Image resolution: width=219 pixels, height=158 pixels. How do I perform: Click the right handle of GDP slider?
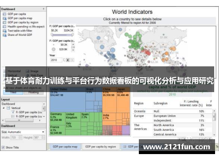73,34
